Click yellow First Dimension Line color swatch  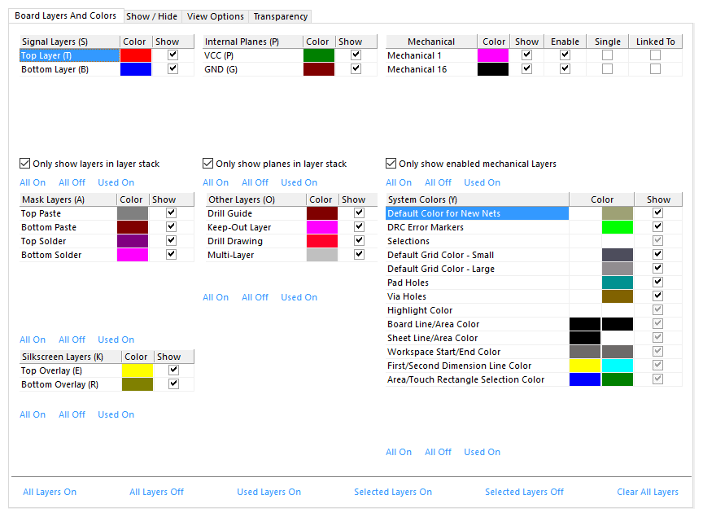[x=585, y=366]
